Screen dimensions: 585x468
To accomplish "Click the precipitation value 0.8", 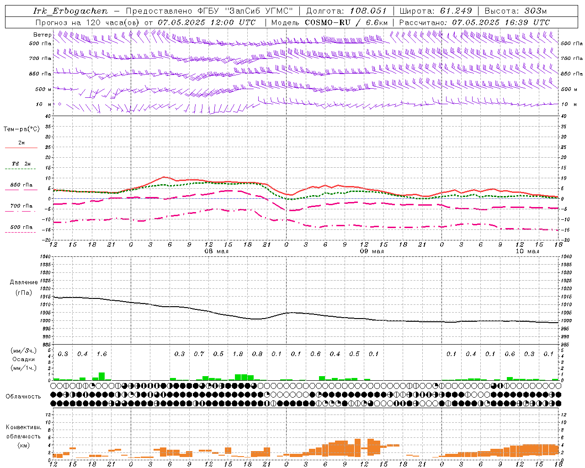I will tap(257, 354).
